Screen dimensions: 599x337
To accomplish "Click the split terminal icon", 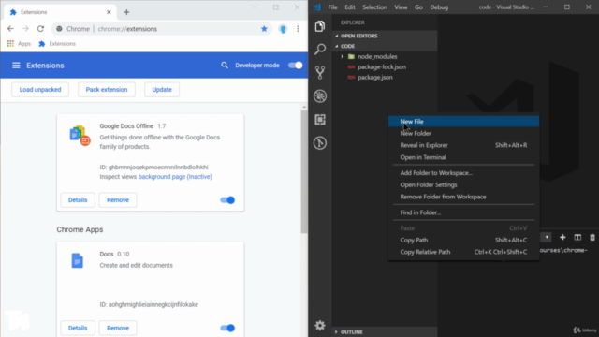I will [577, 237].
